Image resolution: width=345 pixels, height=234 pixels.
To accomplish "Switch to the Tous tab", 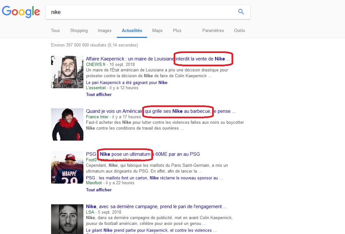I will pyautogui.click(x=55, y=31).
